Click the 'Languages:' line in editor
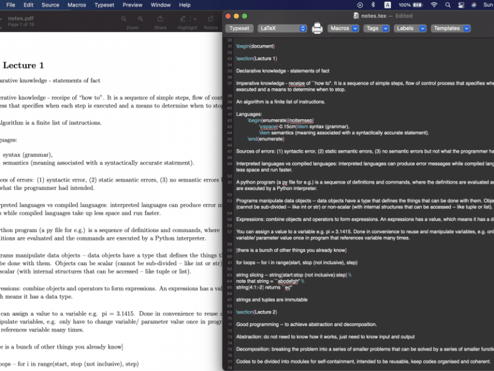 (249, 114)
